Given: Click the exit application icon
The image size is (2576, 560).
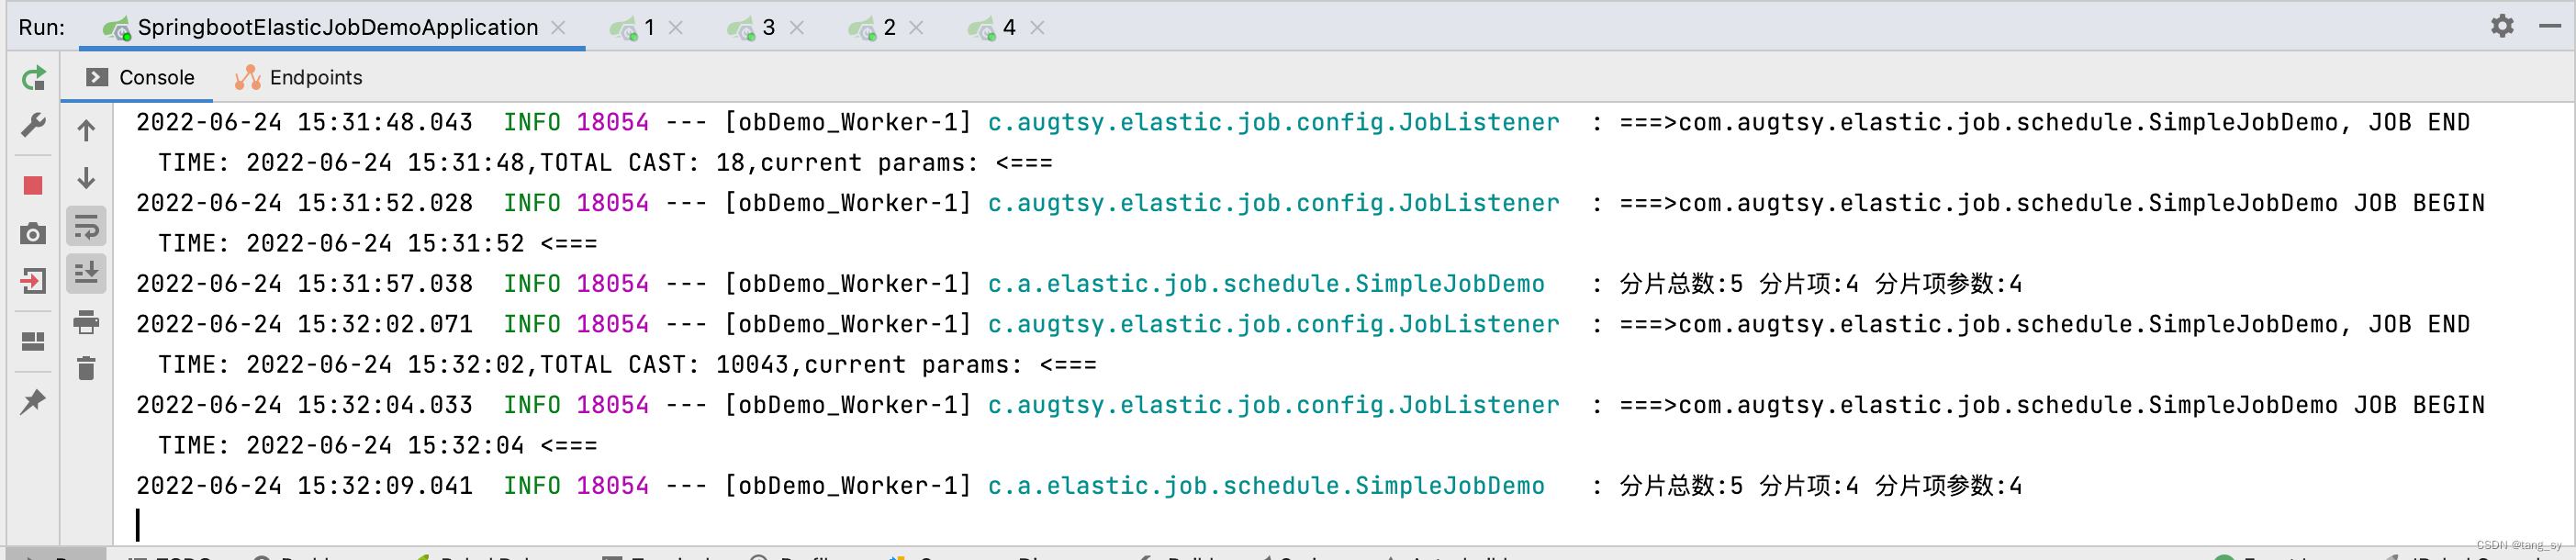Looking at the screenshot, I should click(33, 281).
